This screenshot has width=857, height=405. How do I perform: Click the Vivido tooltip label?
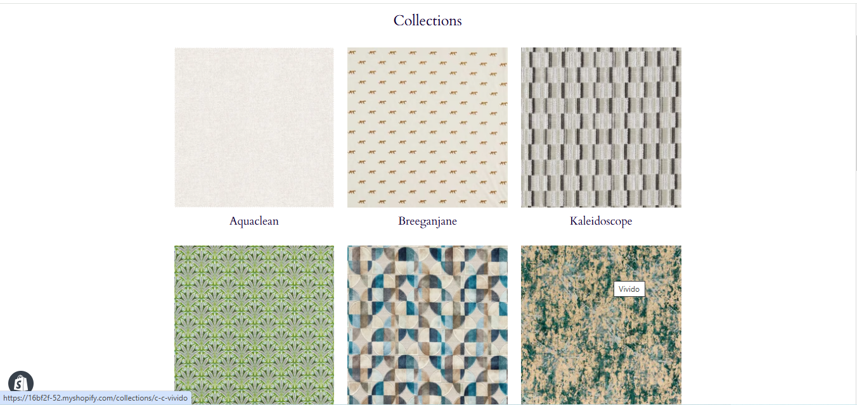(629, 289)
